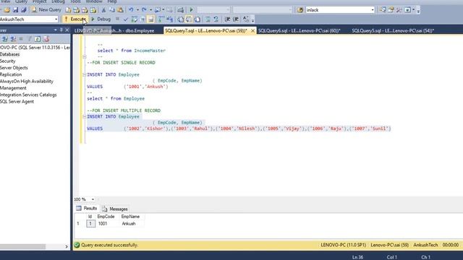
Task: Click the EmpName column header in results
Action: [130, 217]
